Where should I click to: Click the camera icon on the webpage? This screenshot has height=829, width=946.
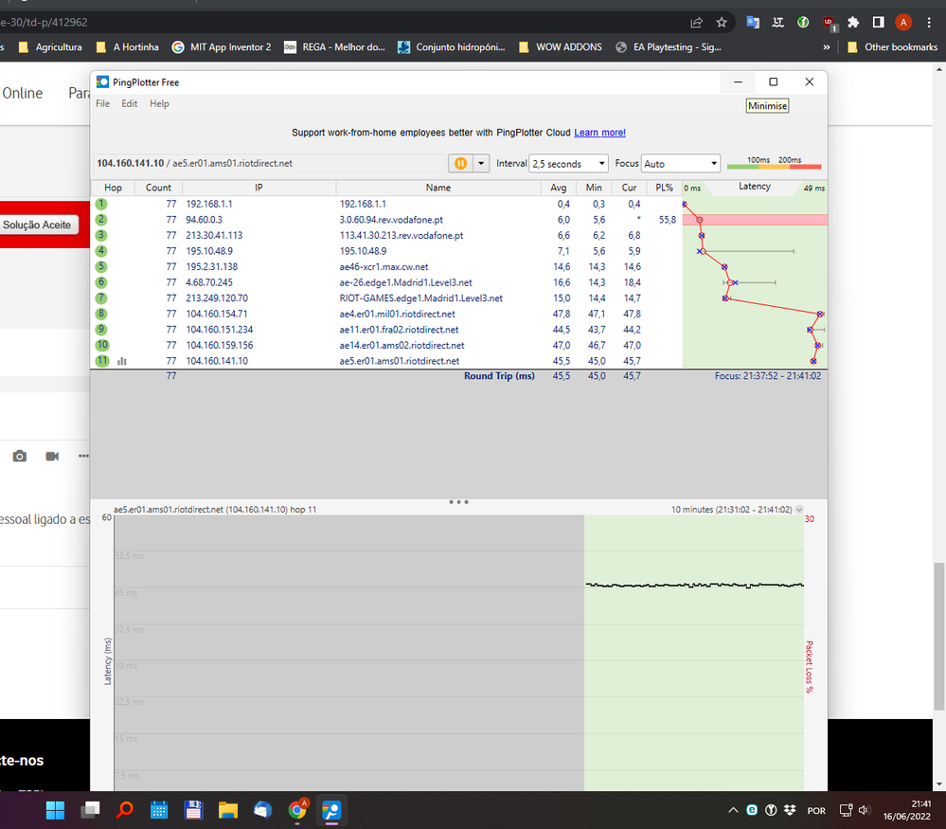pos(20,457)
